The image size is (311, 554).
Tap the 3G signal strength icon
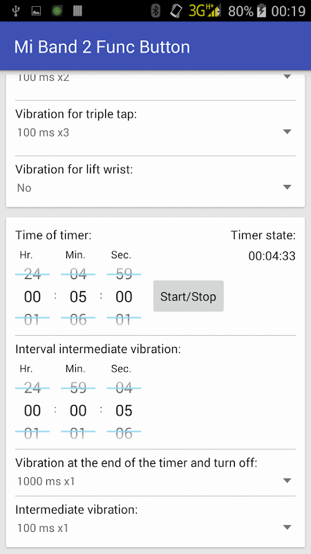click(x=205, y=10)
